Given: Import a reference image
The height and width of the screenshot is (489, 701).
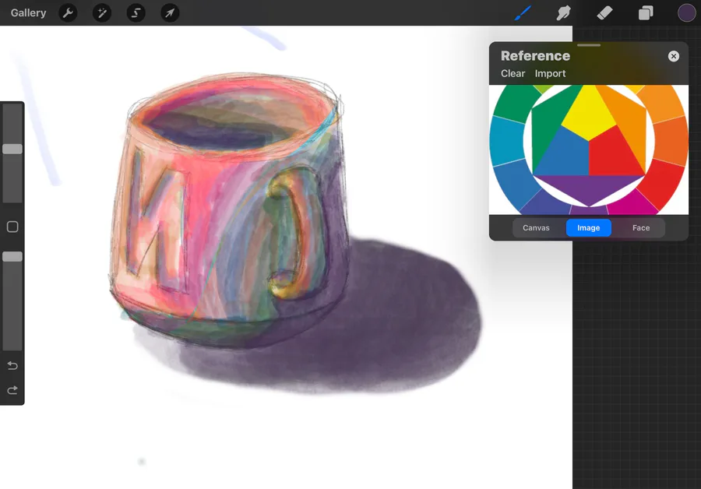Looking at the screenshot, I should coord(550,73).
